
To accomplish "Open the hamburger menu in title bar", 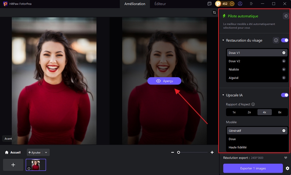I will click(x=251, y=4).
